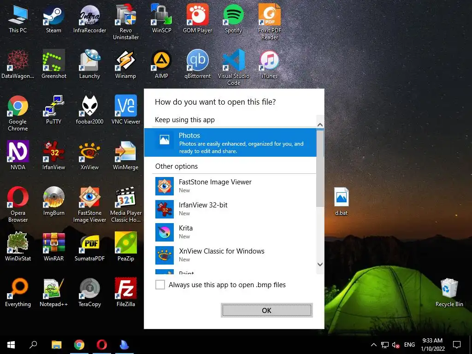Select the Steam desktop shortcut
The width and height of the screenshot is (472, 354).
tap(53, 18)
